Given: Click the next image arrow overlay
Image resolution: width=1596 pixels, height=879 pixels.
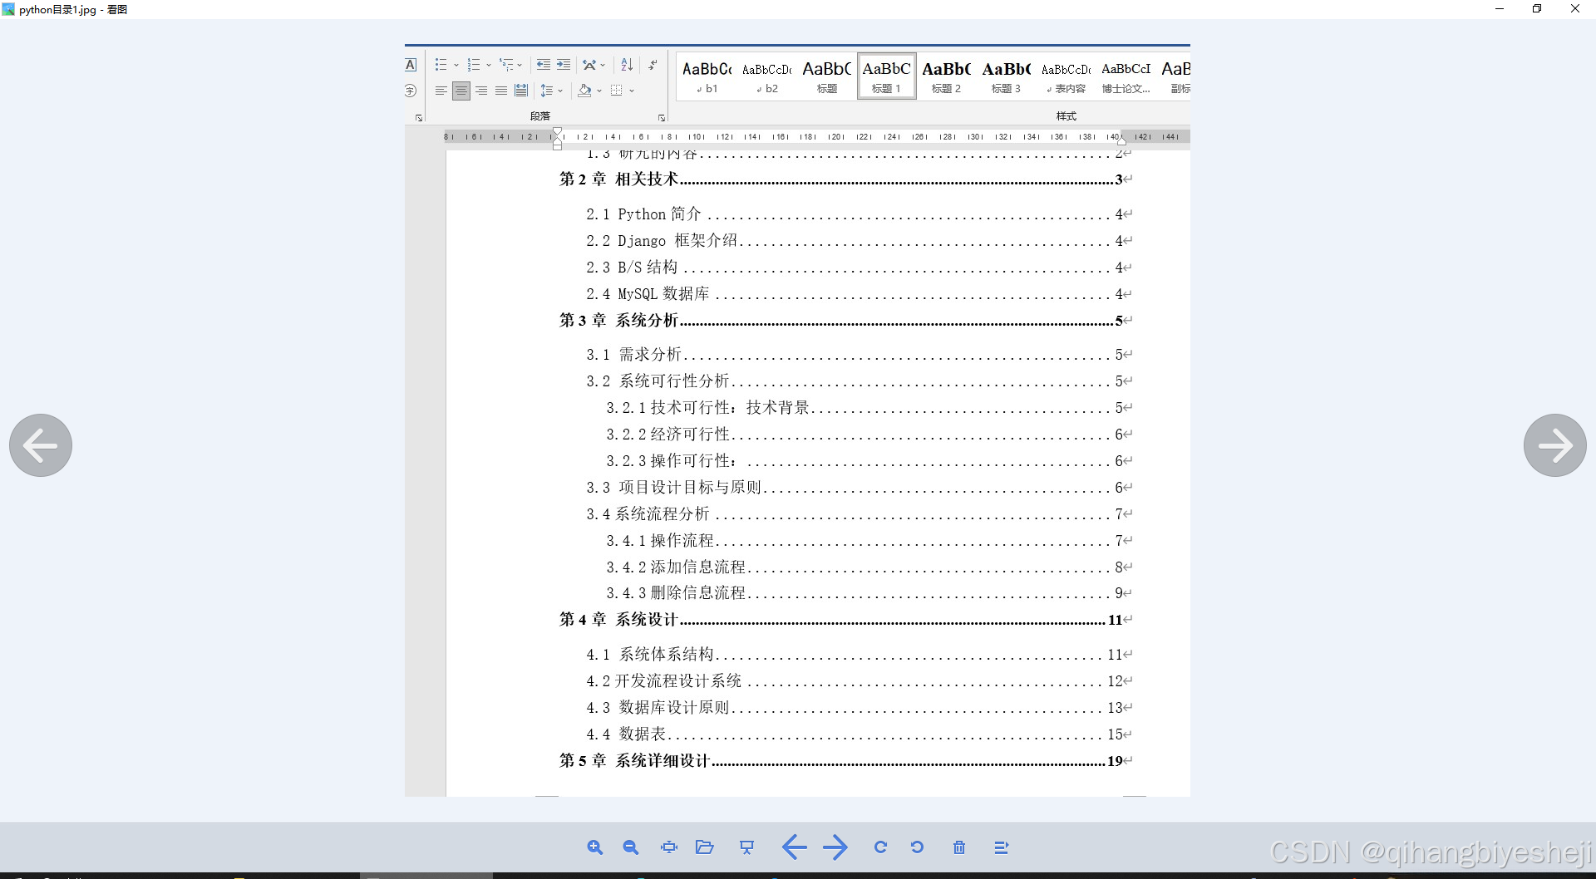Looking at the screenshot, I should 1554,445.
